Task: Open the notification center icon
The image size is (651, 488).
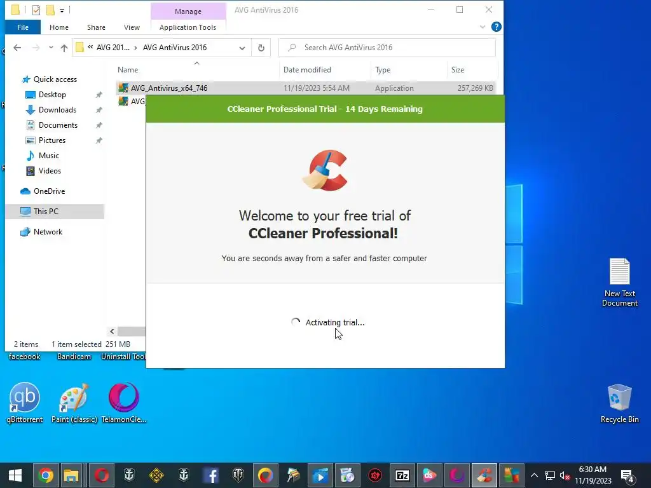Action: click(x=627, y=475)
